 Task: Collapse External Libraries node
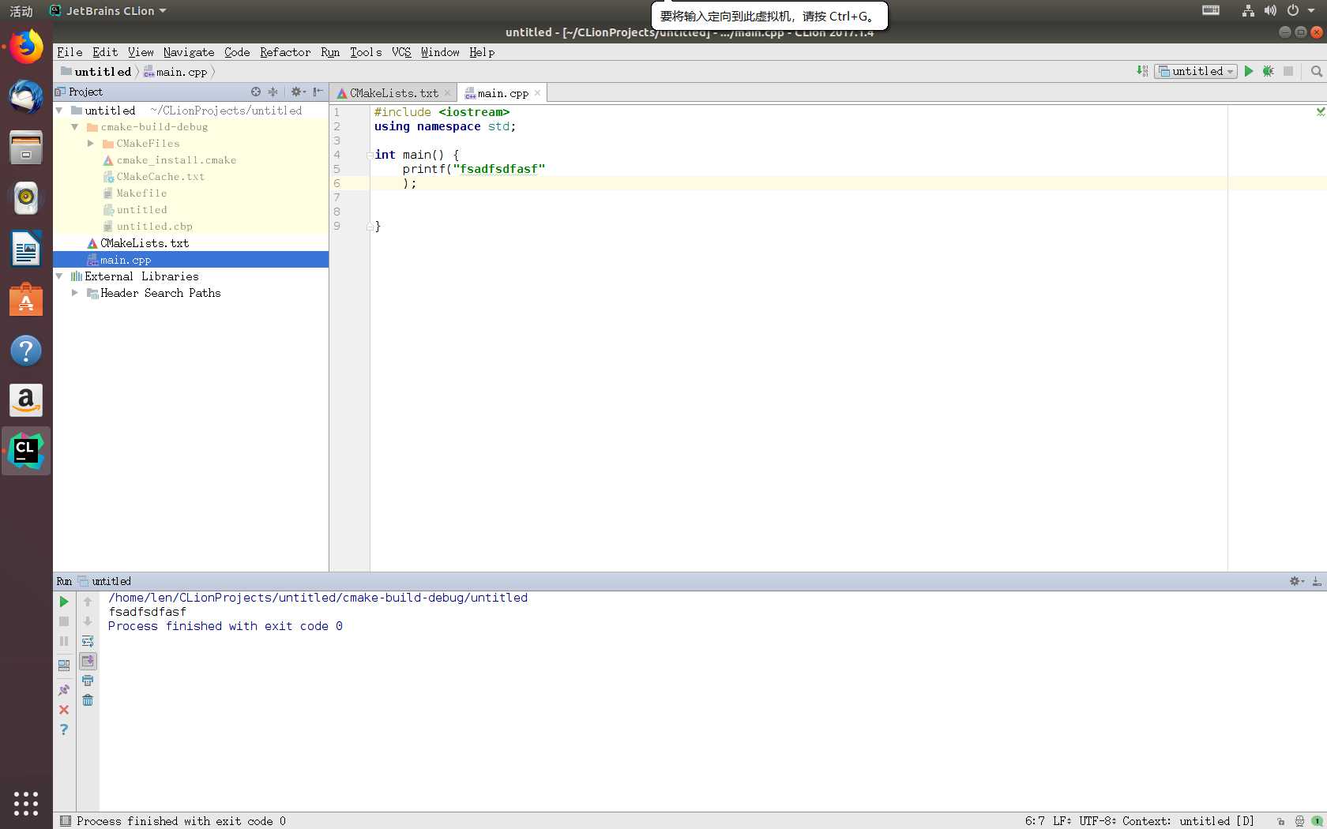point(59,276)
